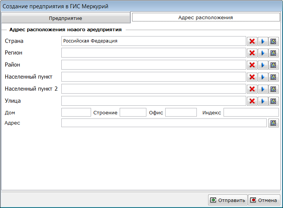Select the Адрес расположения tab
Viewport: 283px width, 208px height.
point(206,17)
